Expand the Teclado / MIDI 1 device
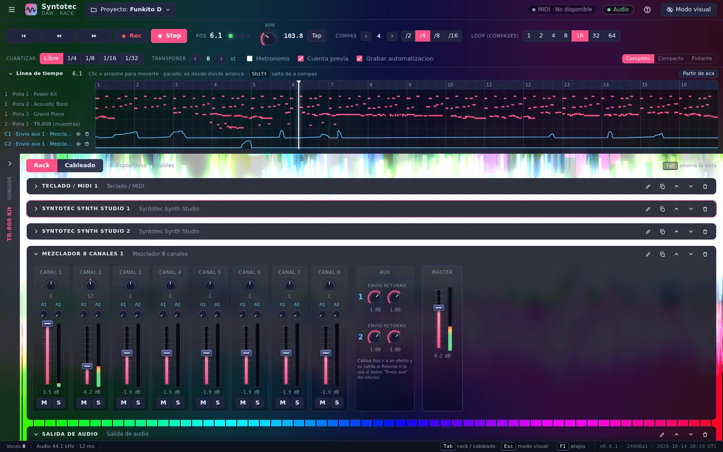 [x=36, y=186]
